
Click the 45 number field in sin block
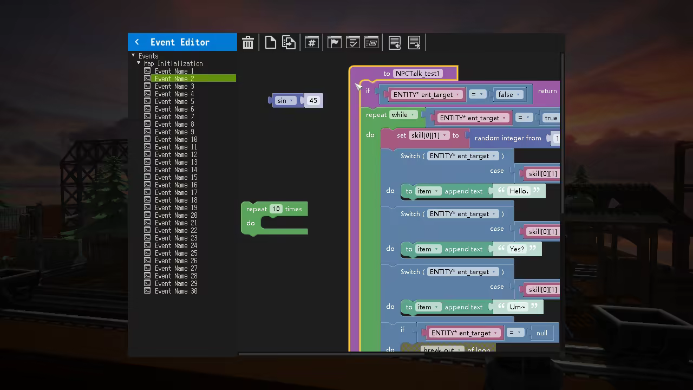tap(313, 101)
